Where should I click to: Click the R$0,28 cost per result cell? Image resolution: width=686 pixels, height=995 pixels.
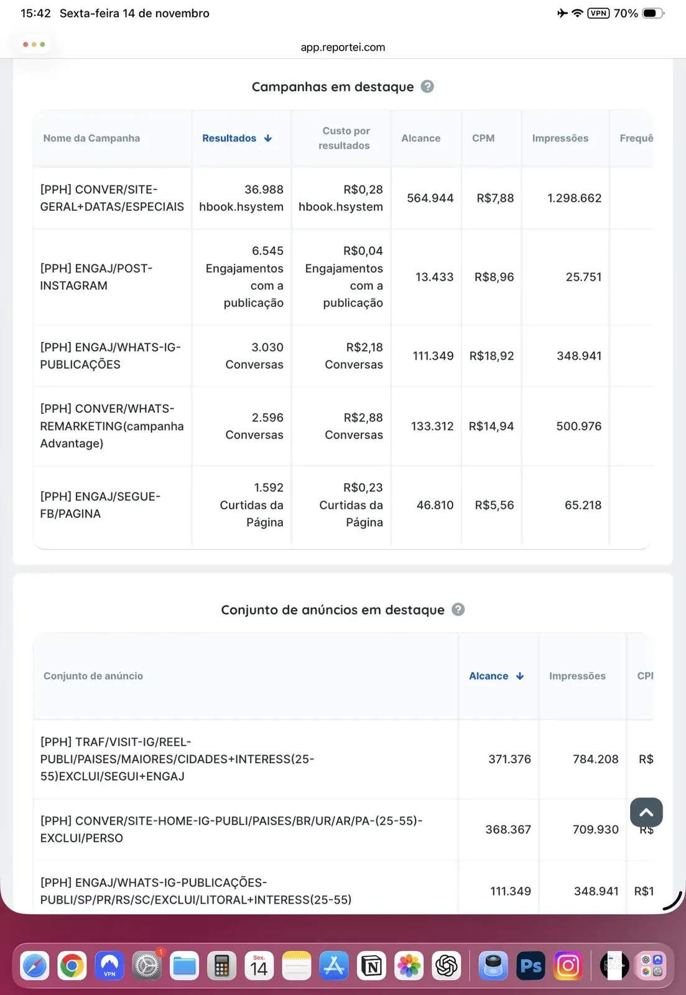341,198
